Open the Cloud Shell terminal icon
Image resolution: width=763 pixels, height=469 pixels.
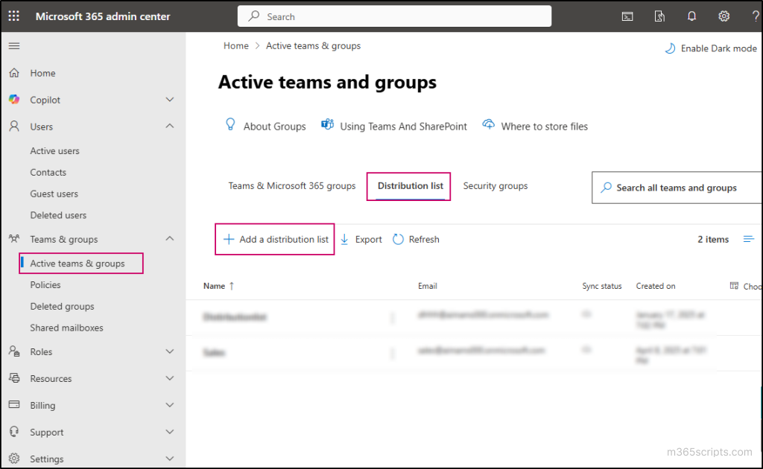click(x=627, y=16)
